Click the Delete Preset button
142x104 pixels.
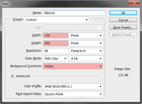(x=123, y=34)
